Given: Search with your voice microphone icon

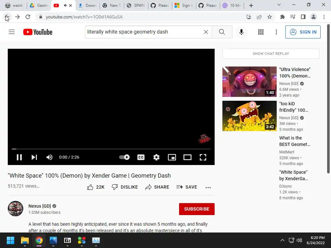Looking at the screenshot, I should click(241, 32).
